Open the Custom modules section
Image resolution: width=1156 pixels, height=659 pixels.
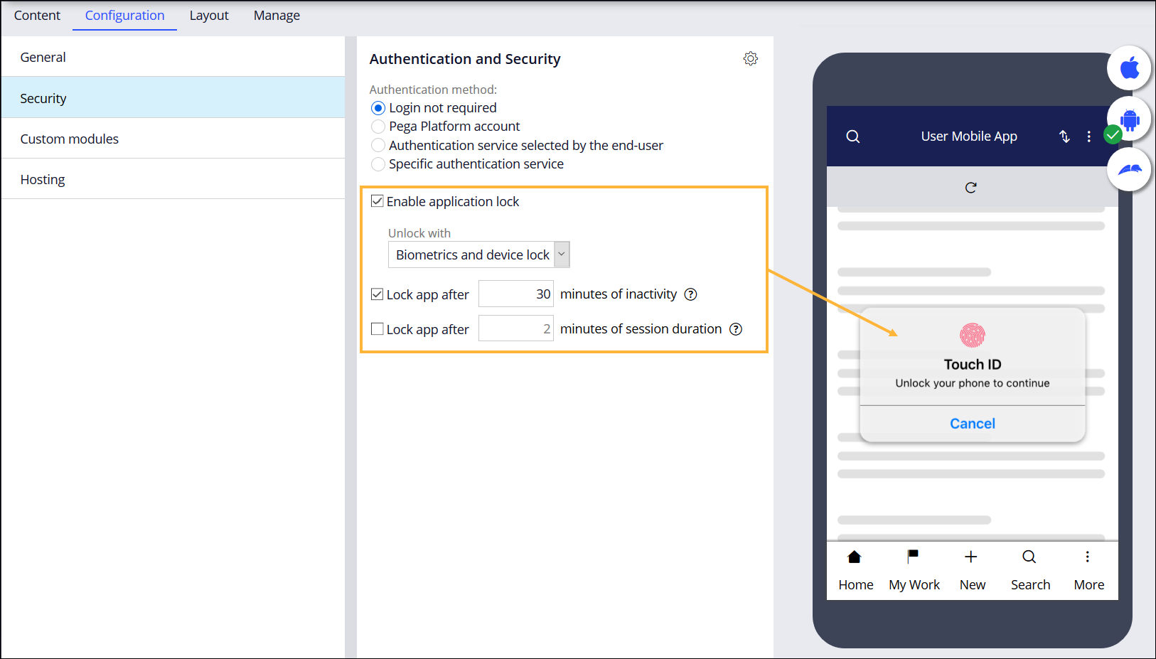70,139
